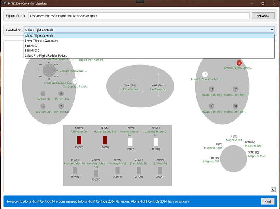Image resolution: width=280 pixels, height=209 pixels.
Task: Click button 1 Toggle Smart Camera
Action: coord(73,60)
